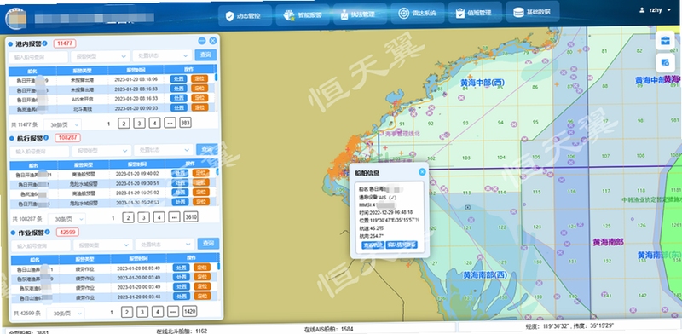
Task: Focus ship number search field under 港内报警
Action: point(38,57)
